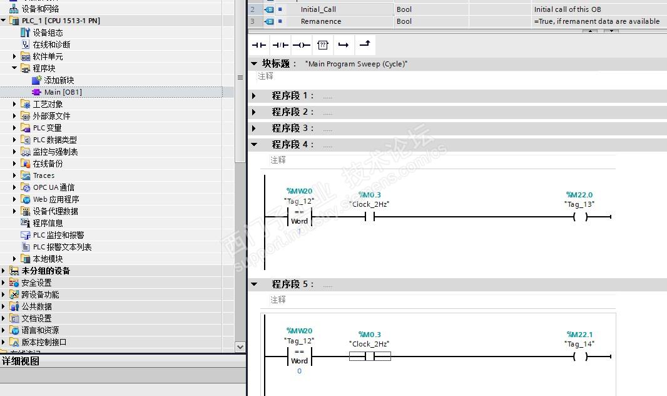Click the External source files icon
The width and height of the screenshot is (667, 396).
tap(25, 116)
